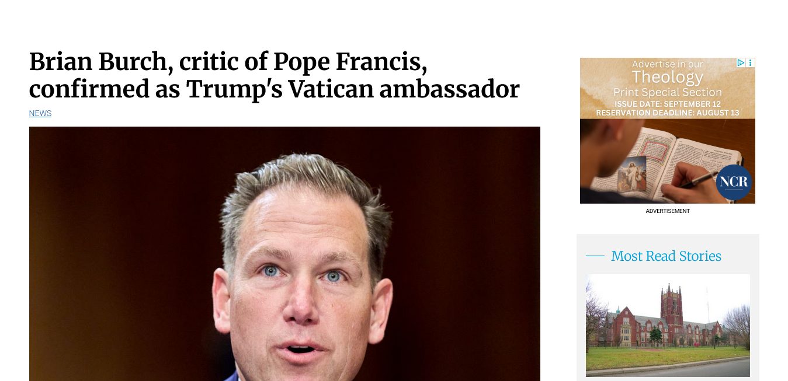The width and height of the screenshot is (788, 381).
Task: Click the Most Read Stories heading
Action: click(x=666, y=256)
